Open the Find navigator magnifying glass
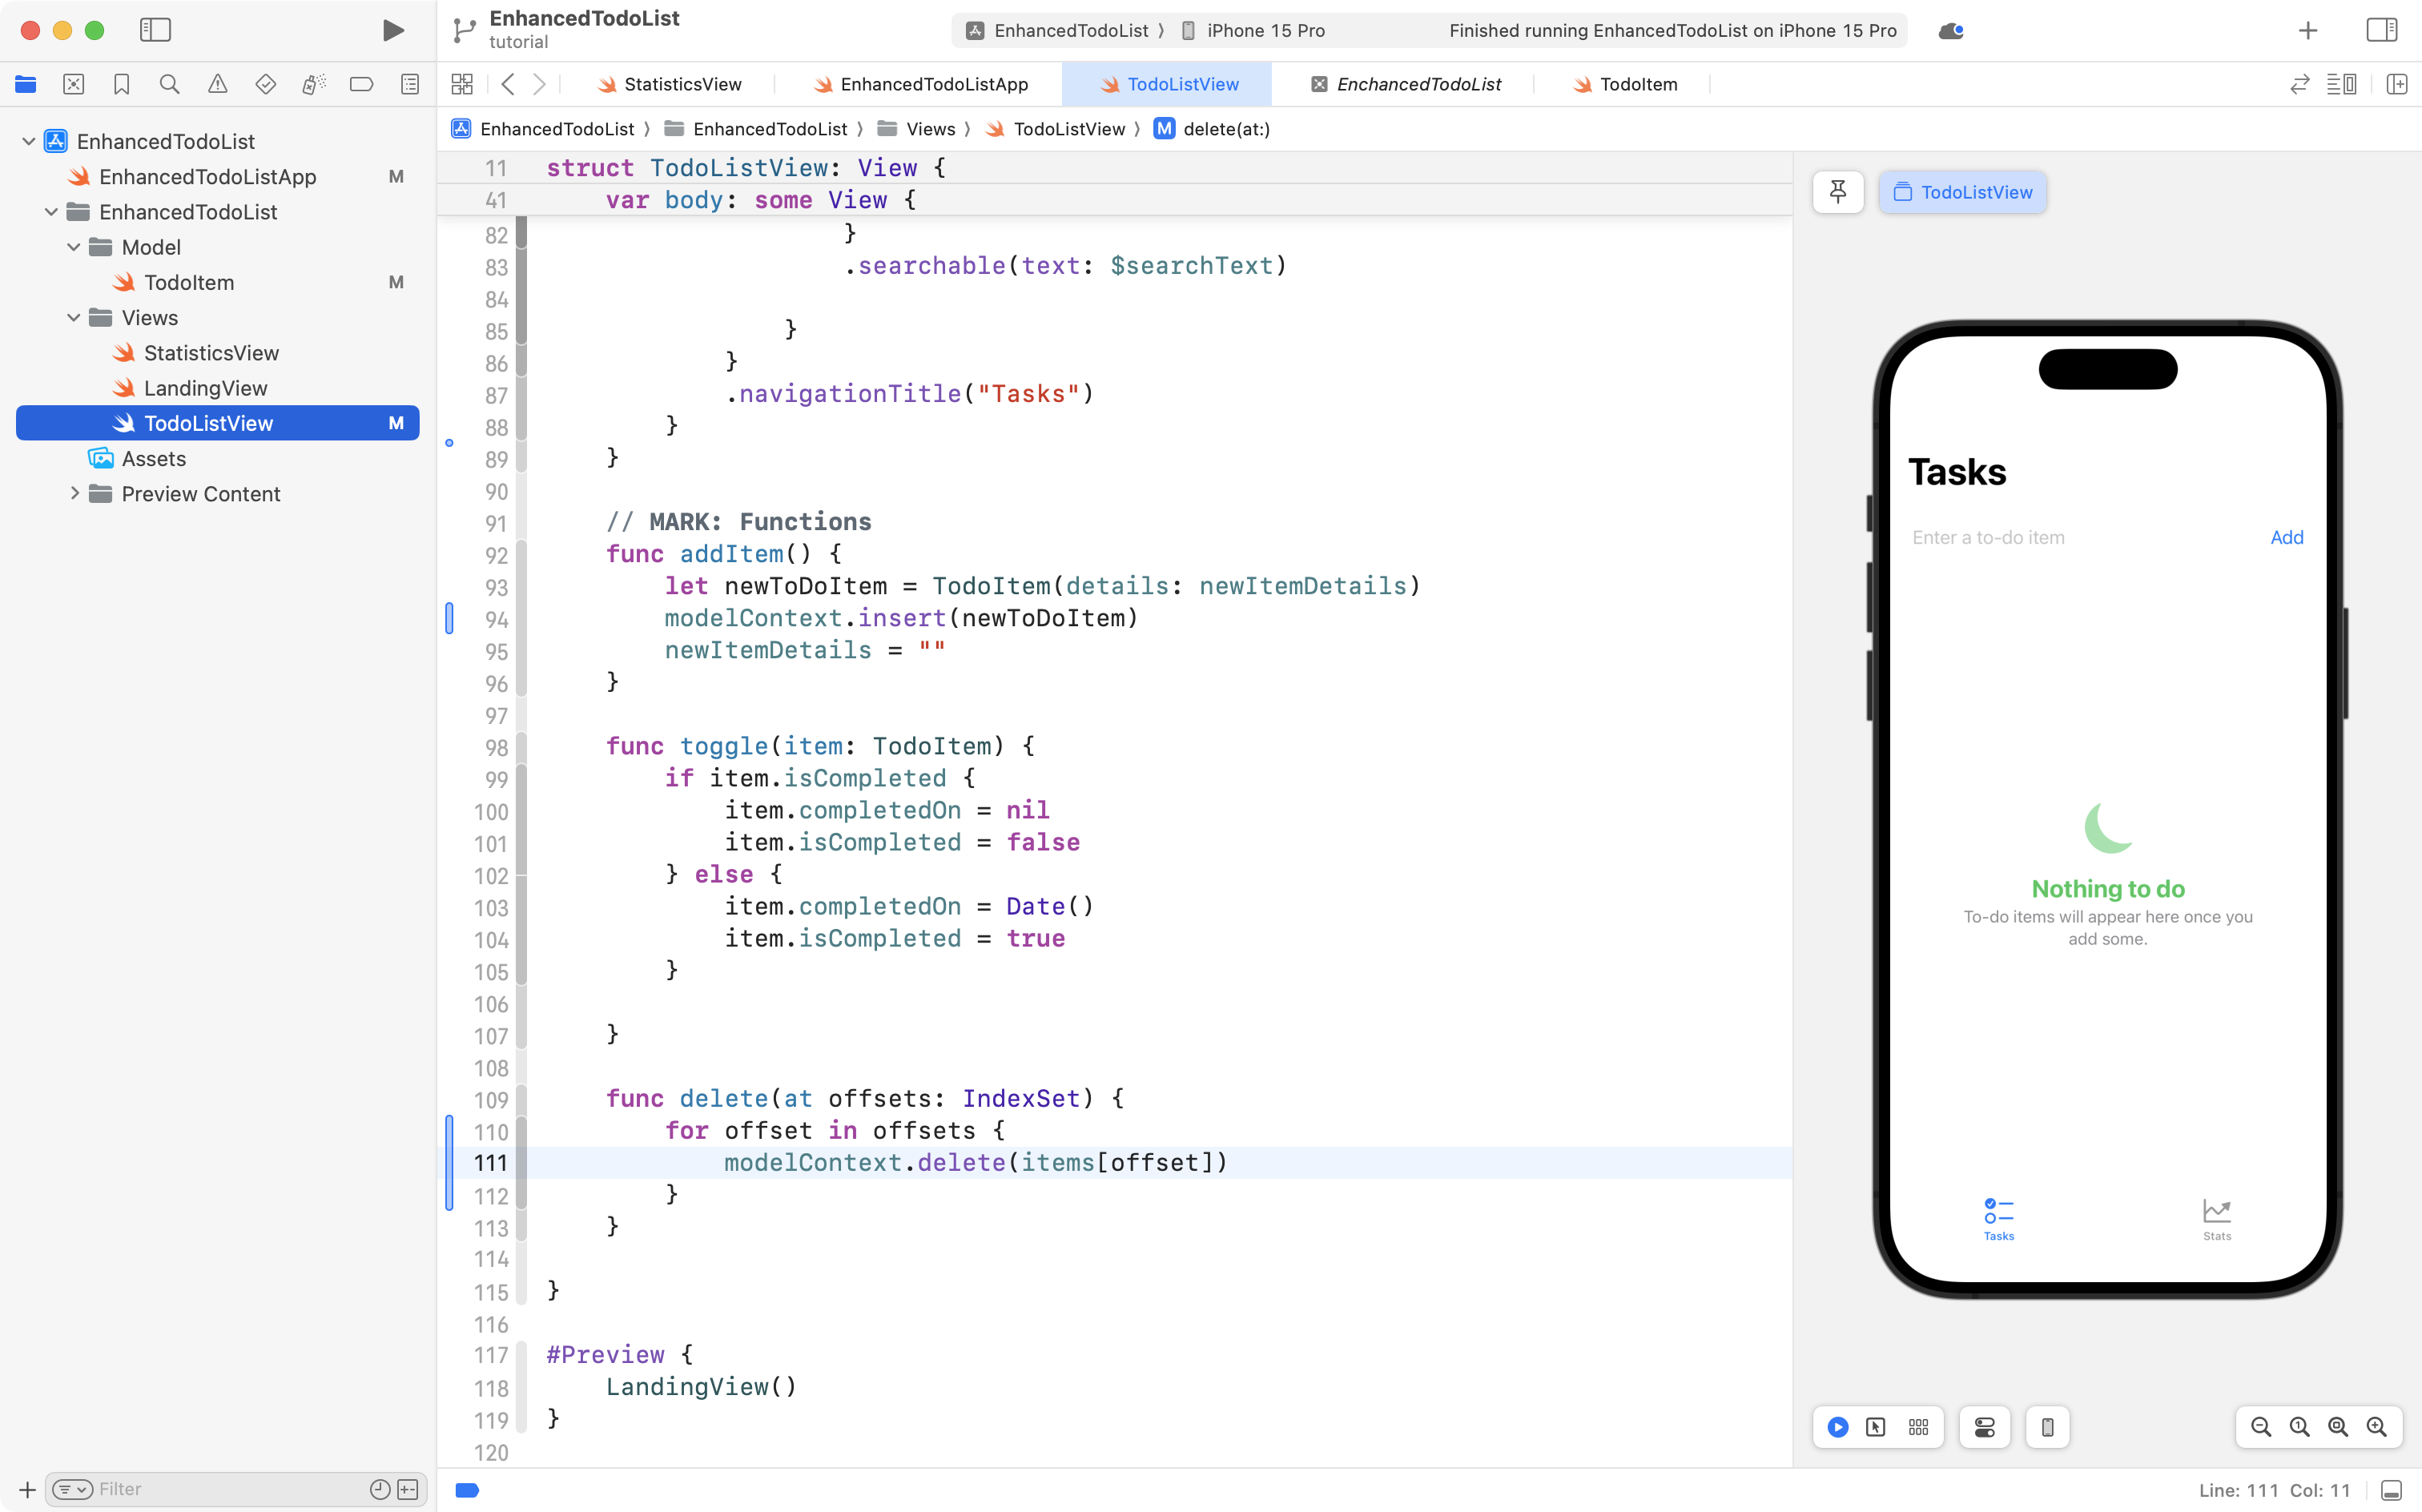The image size is (2422, 1512). (169, 84)
